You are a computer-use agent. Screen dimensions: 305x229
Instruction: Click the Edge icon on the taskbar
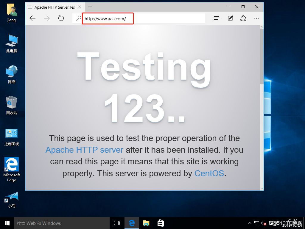(x=132, y=223)
